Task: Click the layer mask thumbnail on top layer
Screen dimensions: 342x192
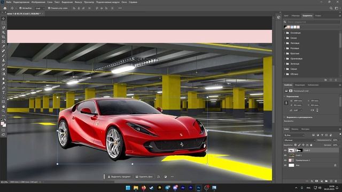Action: [x=299, y=150]
